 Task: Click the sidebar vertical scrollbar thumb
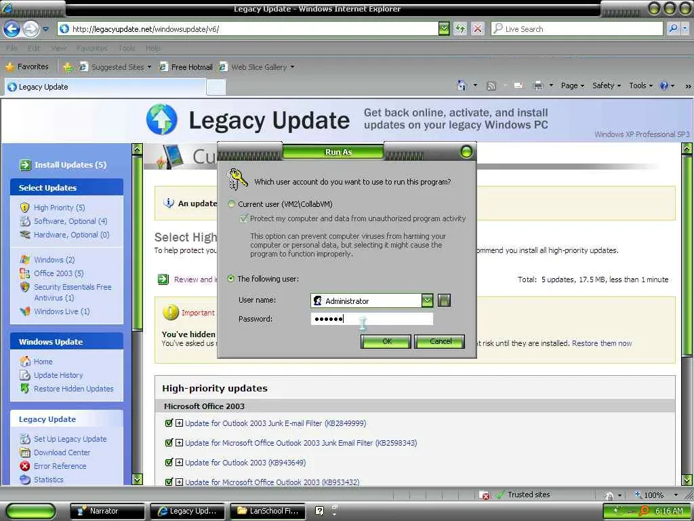(137, 242)
